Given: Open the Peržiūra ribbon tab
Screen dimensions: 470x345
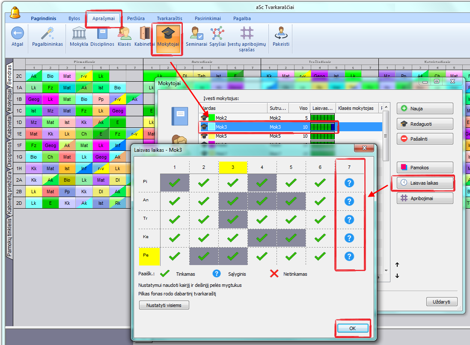Looking at the screenshot, I should click(136, 19).
